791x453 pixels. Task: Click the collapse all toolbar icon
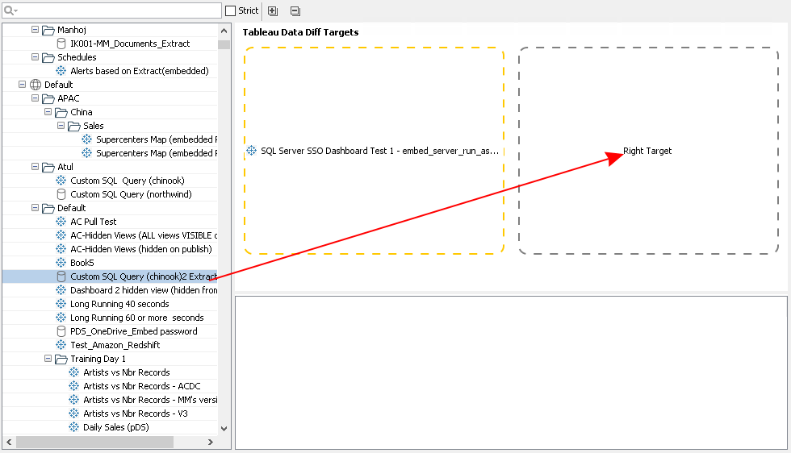pyautogui.click(x=295, y=10)
